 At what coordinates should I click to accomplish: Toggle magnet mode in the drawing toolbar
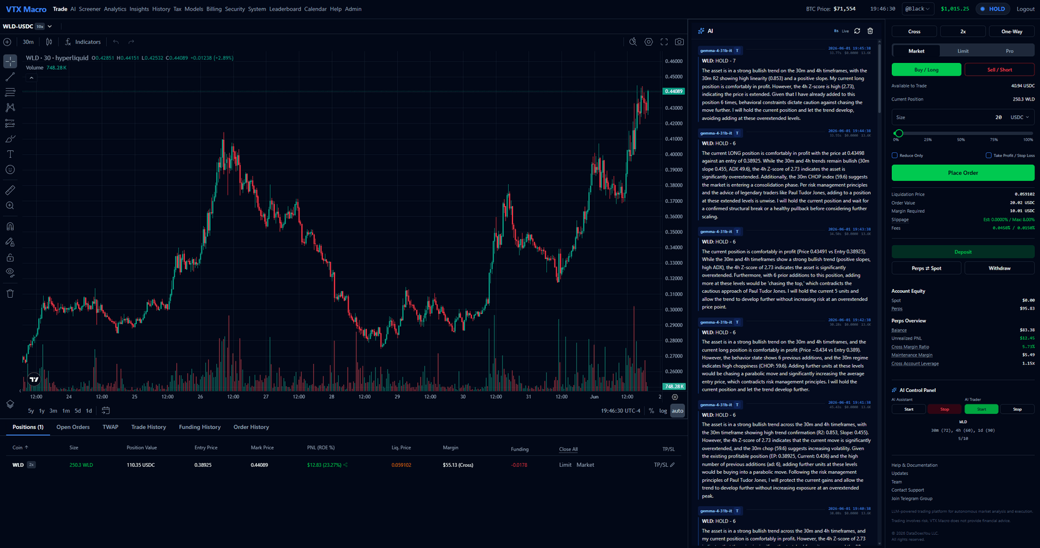[10, 227]
